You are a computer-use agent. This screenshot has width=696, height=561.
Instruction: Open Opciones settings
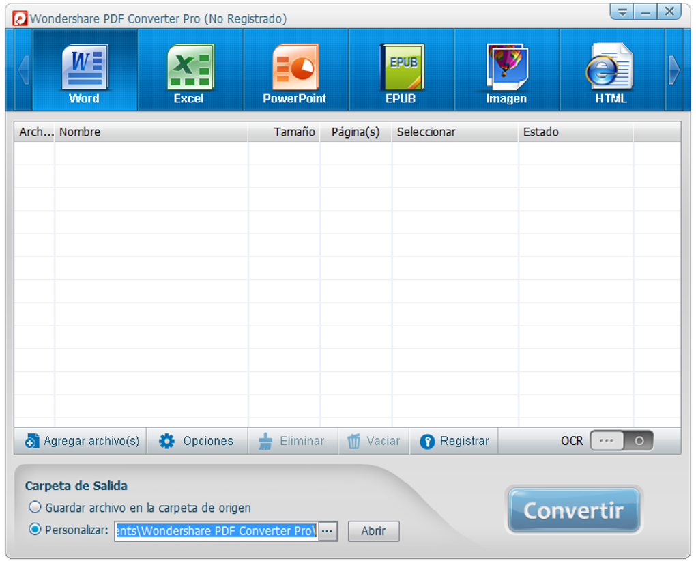click(x=197, y=441)
